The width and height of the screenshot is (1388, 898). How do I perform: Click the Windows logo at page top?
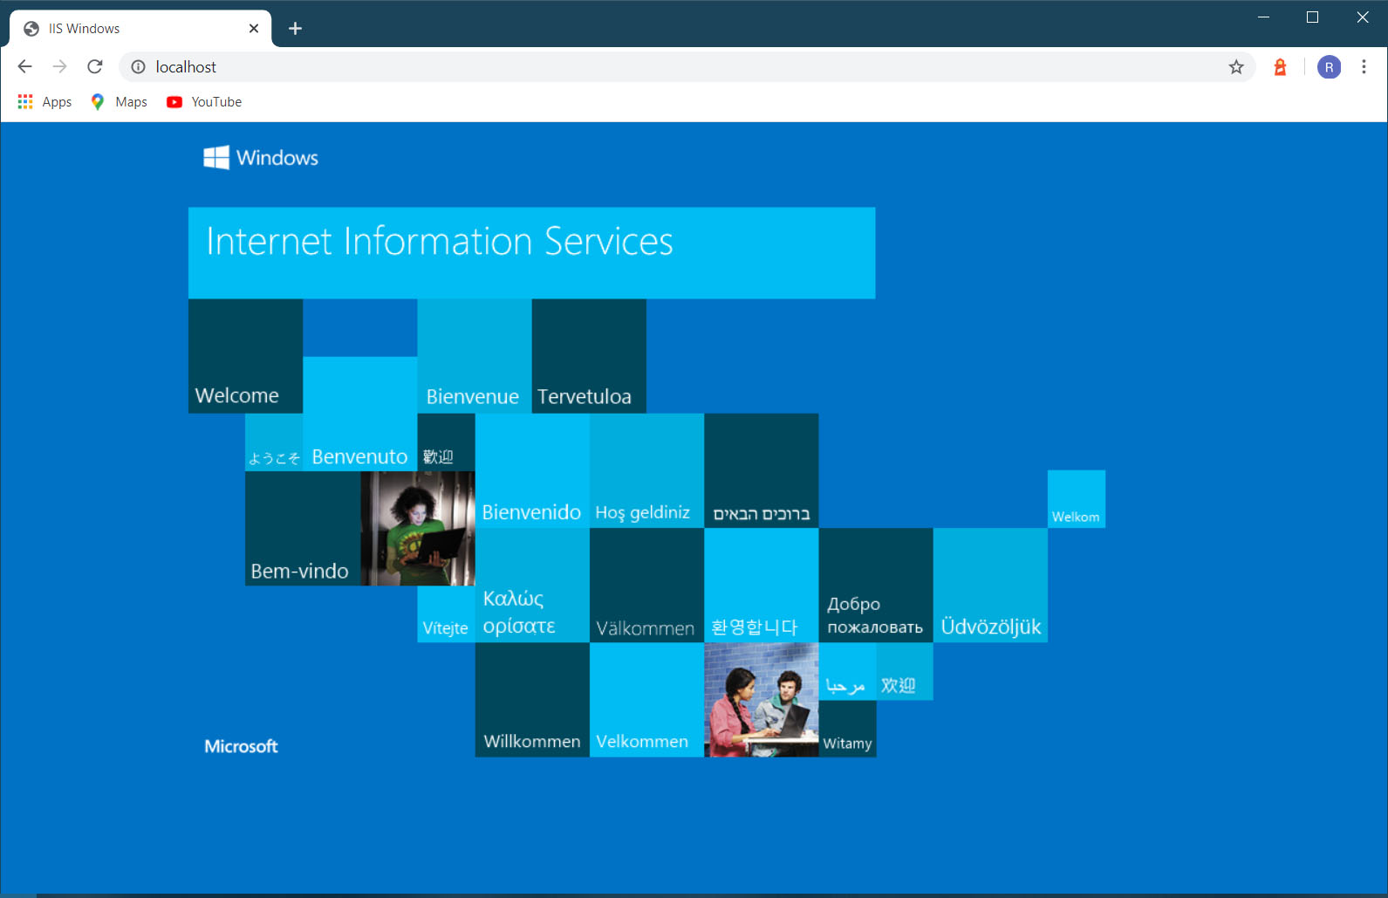(x=261, y=157)
